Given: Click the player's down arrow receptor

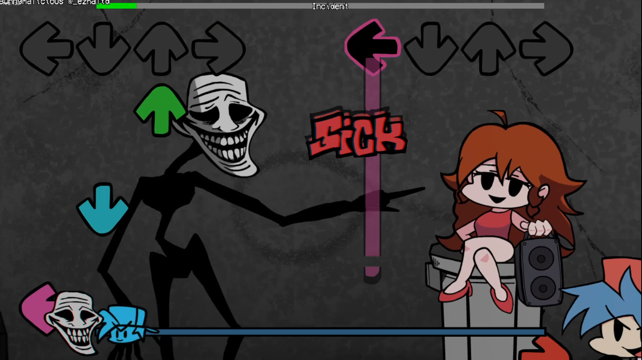Looking at the screenshot, I should pyautogui.click(x=431, y=49).
